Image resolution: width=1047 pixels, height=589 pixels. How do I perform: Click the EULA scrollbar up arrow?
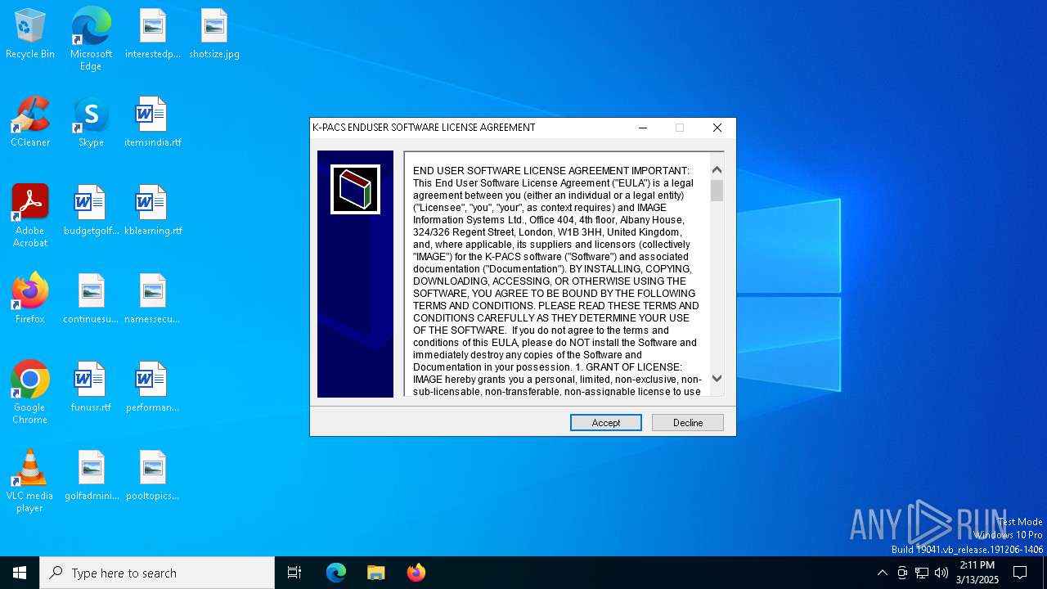[717, 169]
